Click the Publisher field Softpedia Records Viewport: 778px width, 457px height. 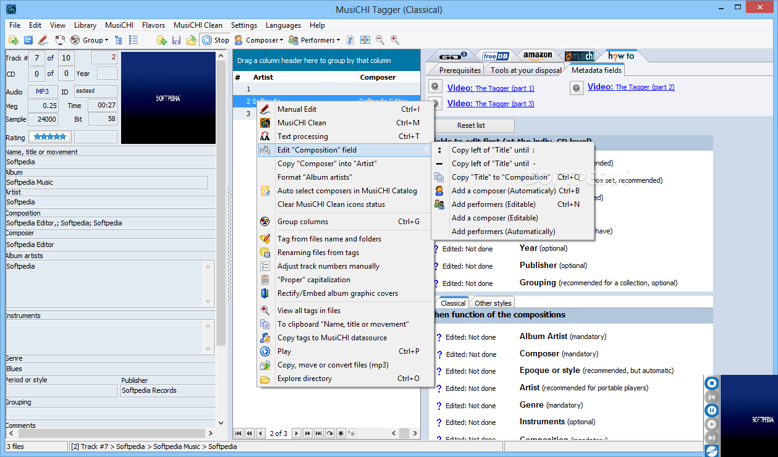coord(167,390)
